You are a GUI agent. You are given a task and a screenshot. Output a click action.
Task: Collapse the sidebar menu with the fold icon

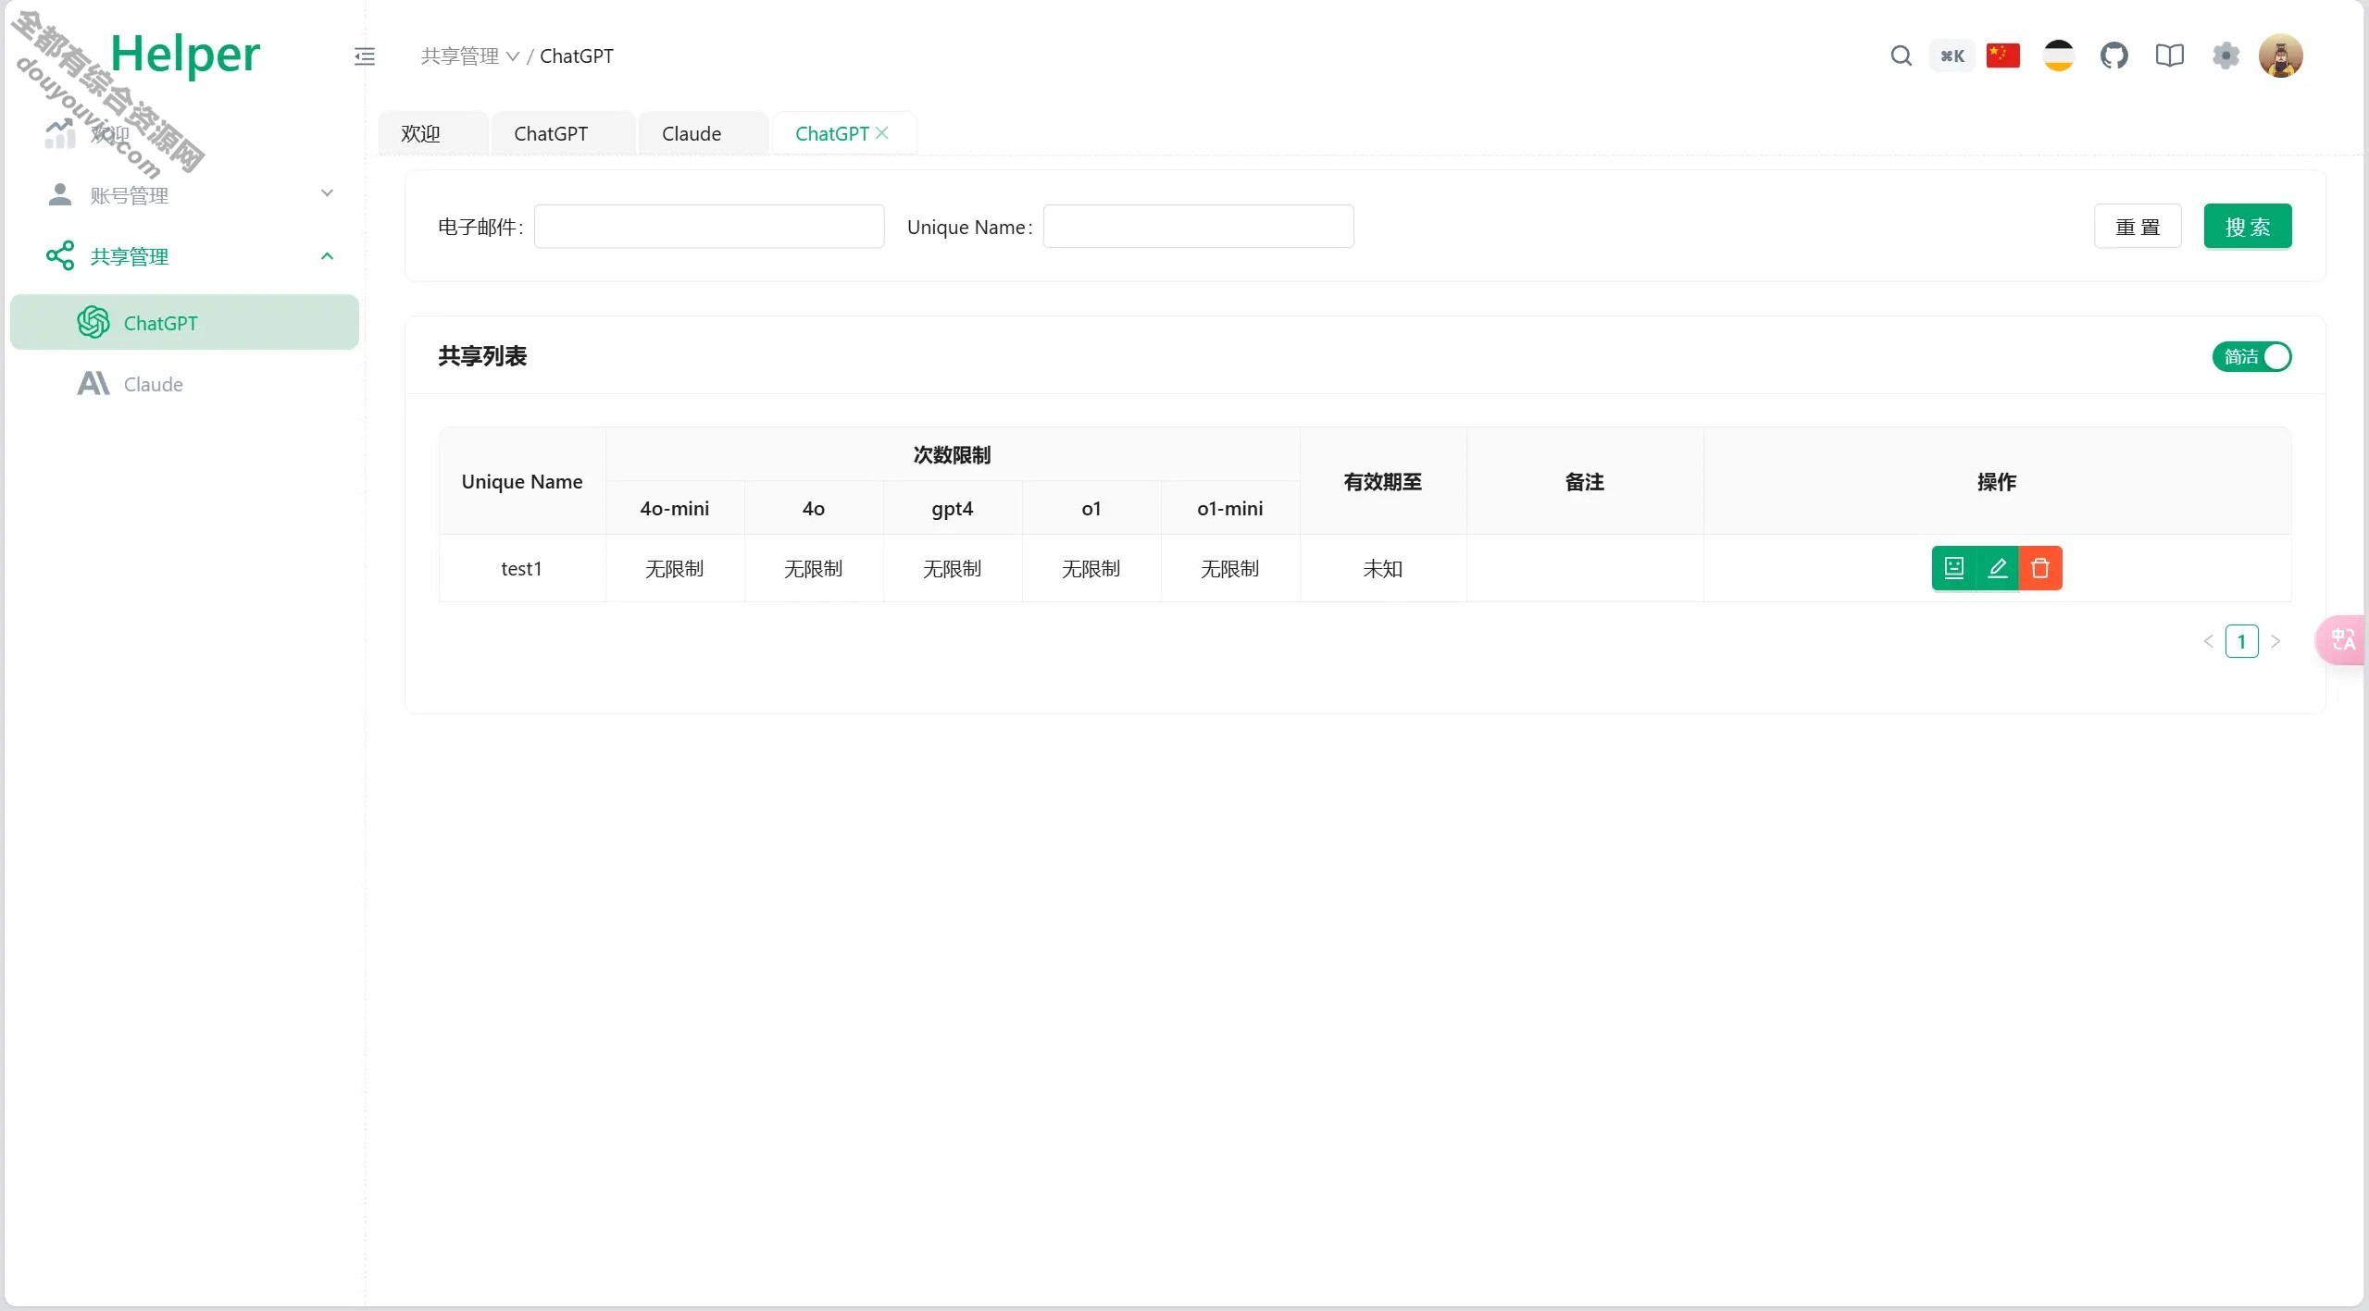[365, 56]
